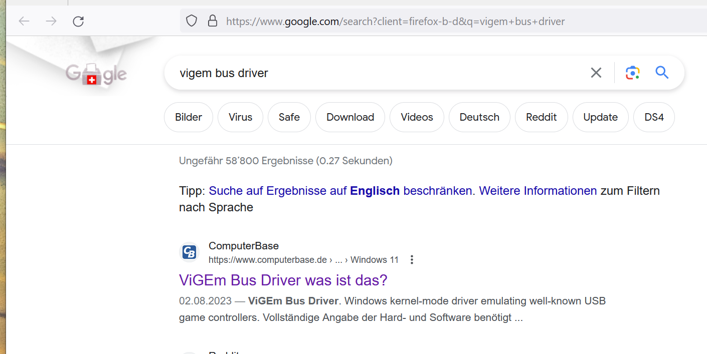Reload the current page
Viewport: 707px width, 354px height.
(78, 21)
